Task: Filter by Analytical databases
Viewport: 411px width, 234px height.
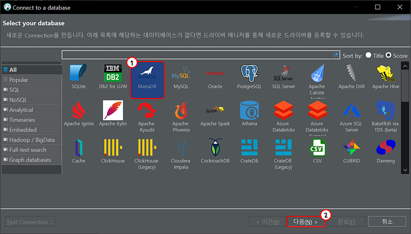Action: click(x=32, y=110)
